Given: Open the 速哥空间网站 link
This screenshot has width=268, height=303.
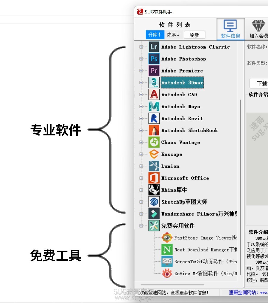Looking at the screenshot, I should [x=248, y=292].
